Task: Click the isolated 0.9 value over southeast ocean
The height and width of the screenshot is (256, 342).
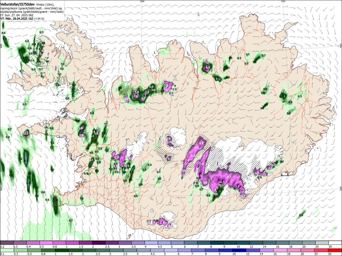Action: coord(301,215)
